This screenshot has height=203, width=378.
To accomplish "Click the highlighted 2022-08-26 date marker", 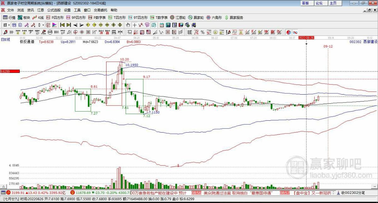I will click(306, 37).
